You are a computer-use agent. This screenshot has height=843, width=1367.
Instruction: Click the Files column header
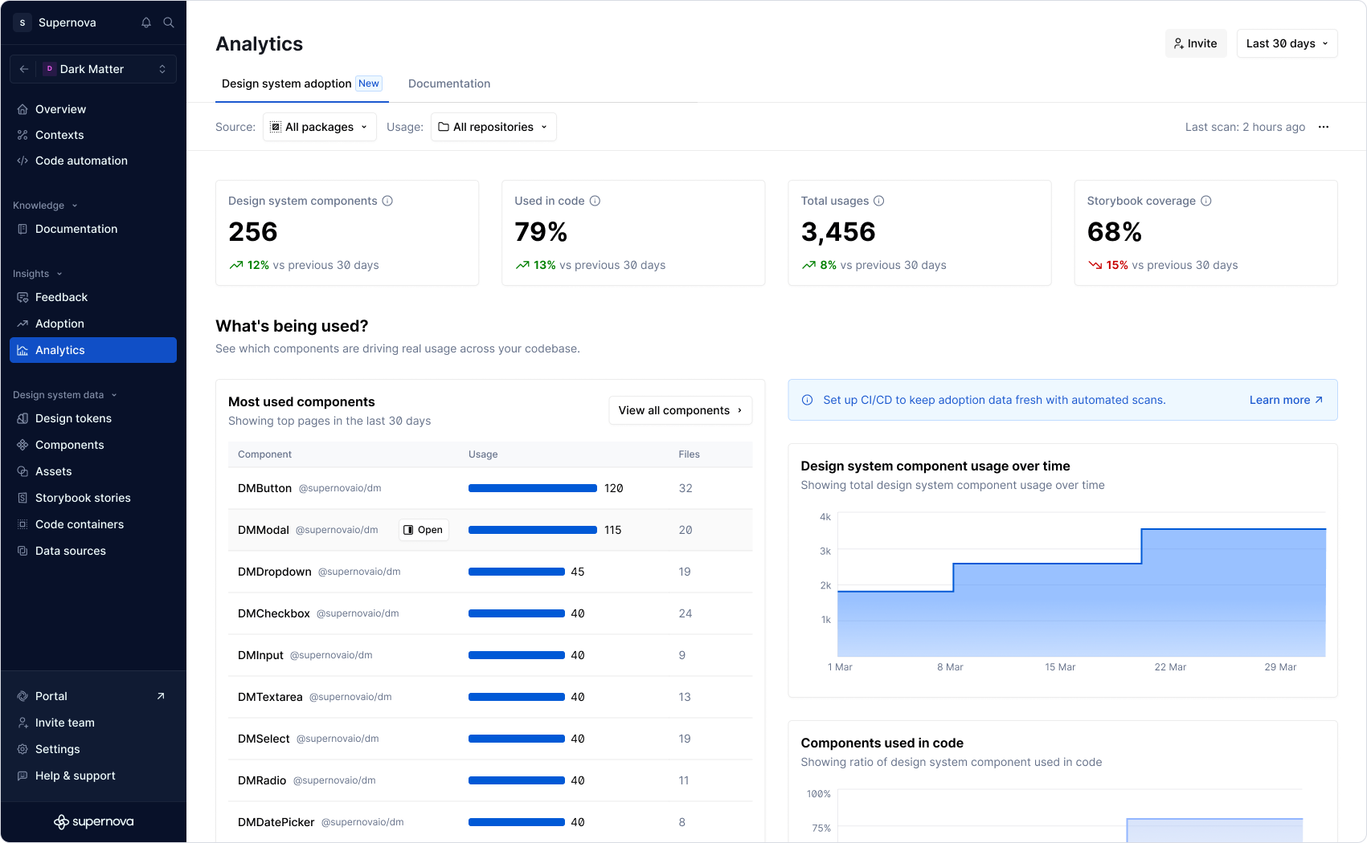[689, 454]
